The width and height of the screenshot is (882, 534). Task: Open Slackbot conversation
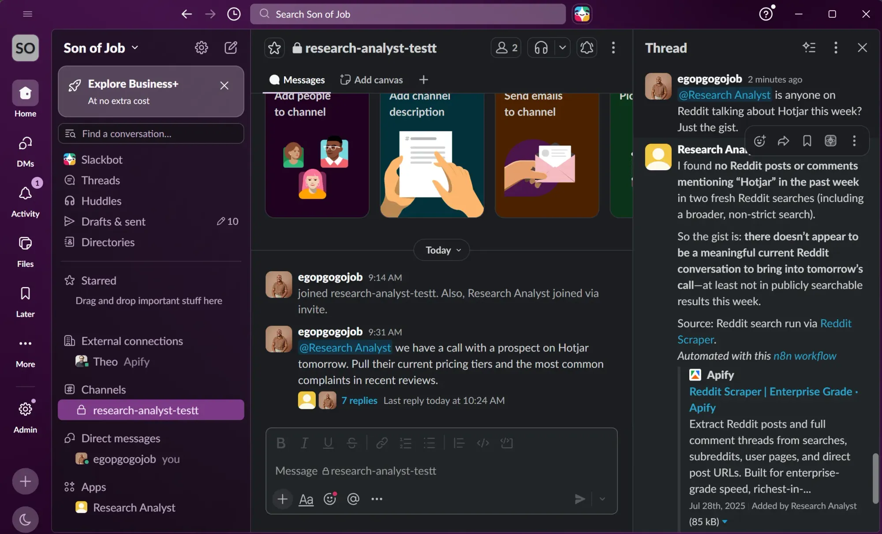click(x=151, y=160)
